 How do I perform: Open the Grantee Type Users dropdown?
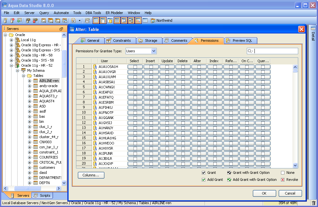coord(154,51)
